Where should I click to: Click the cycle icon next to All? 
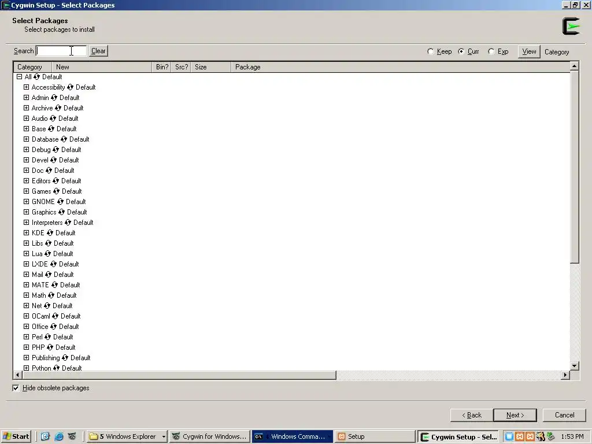click(36, 77)
